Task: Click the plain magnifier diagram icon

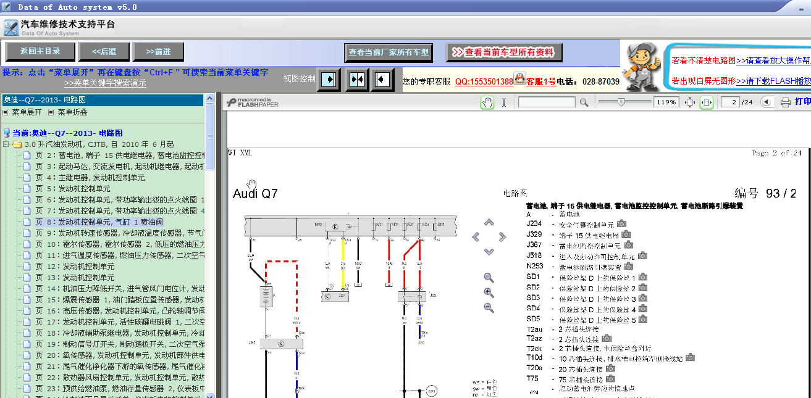Action: 489,278
